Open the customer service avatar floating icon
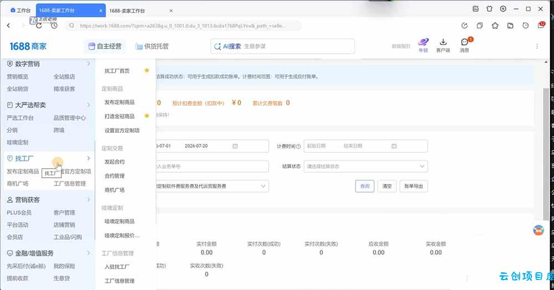Viewport: 554px width, 290px height. (538, 230)
